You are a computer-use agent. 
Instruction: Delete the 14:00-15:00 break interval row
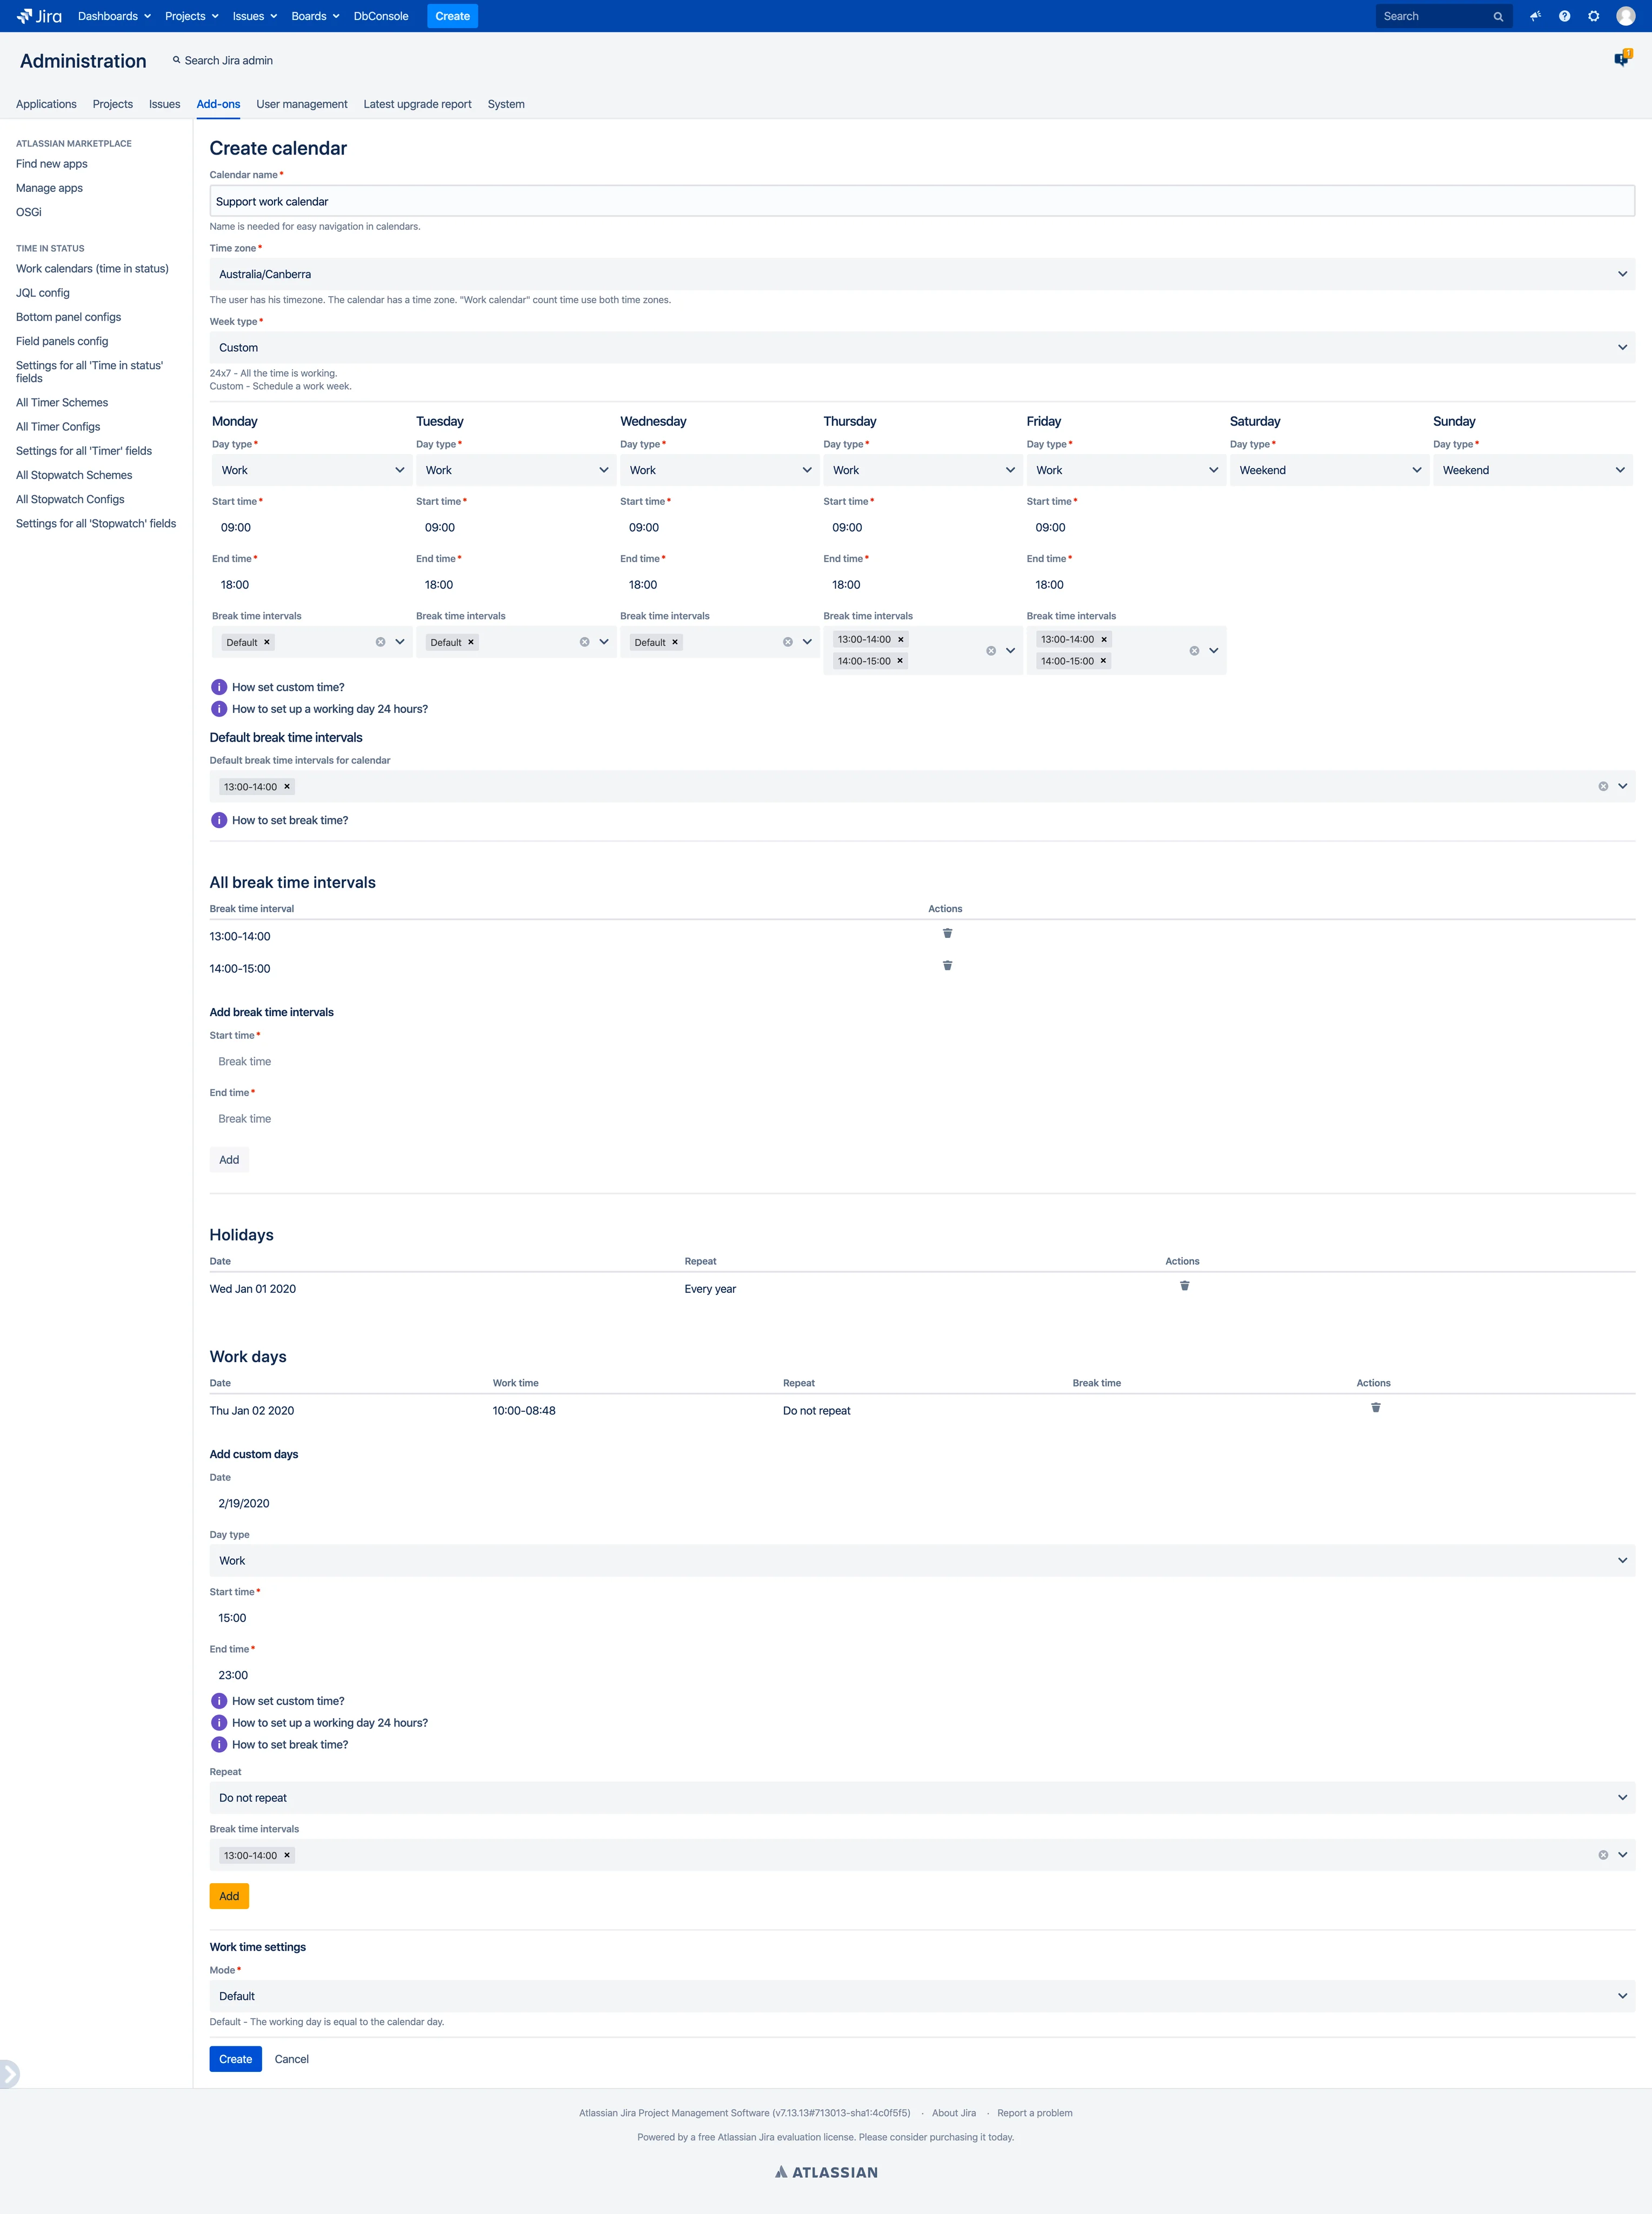[947, 965]
